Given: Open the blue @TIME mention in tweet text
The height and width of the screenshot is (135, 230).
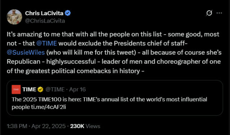Looking at the screenshot, I should pyautogui.click(x=46, y=43).
